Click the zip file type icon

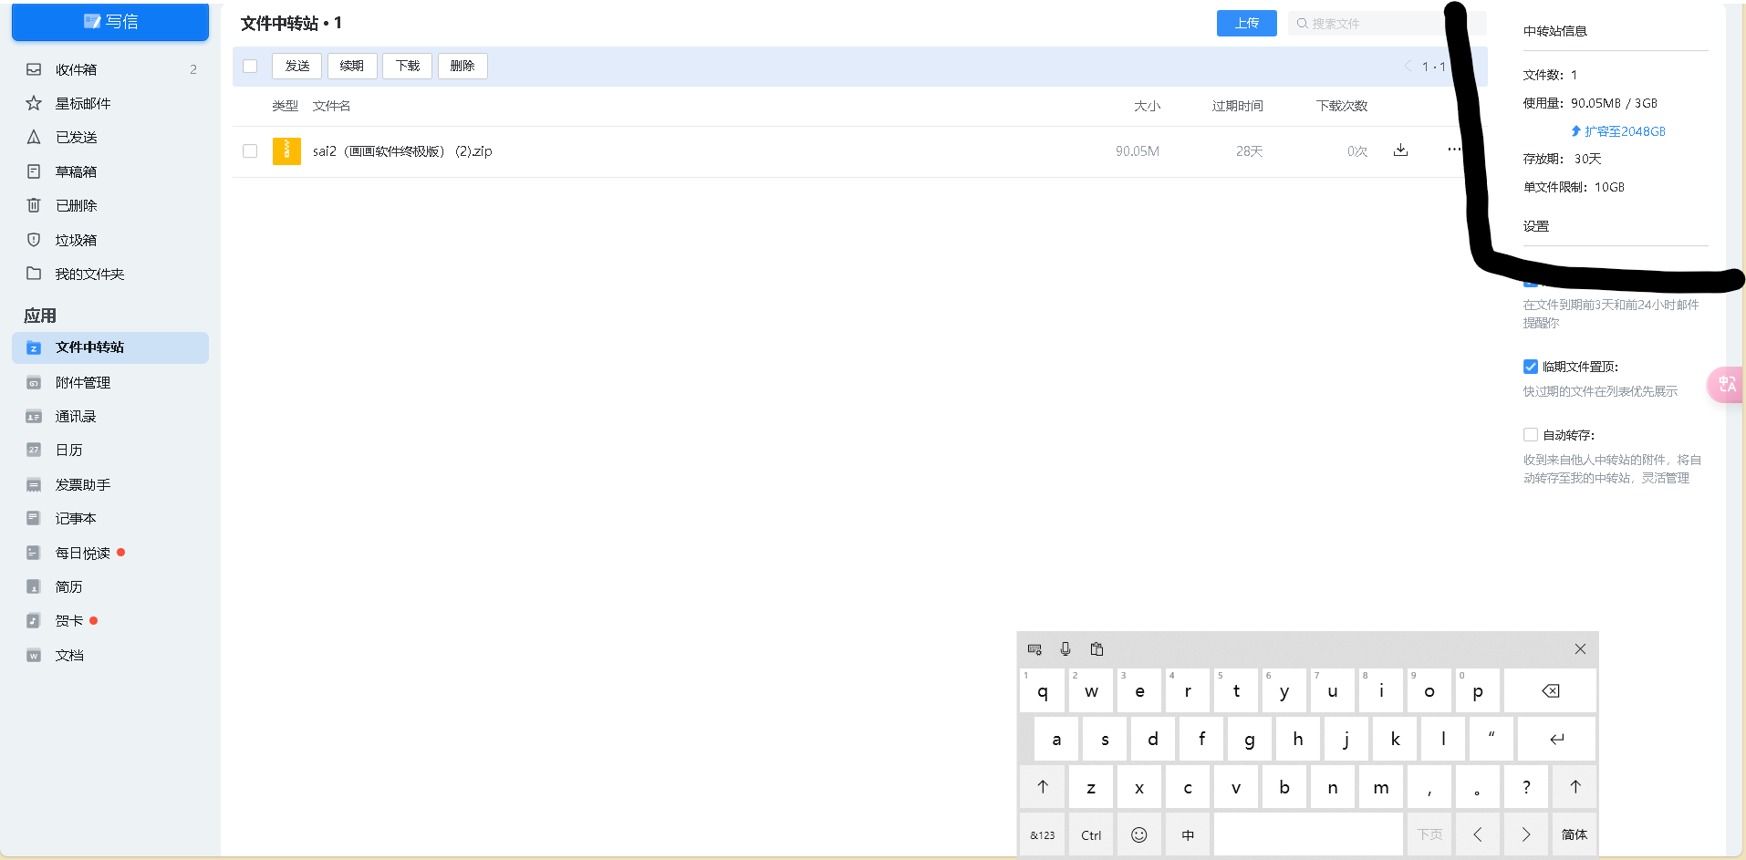coord(286,151)
